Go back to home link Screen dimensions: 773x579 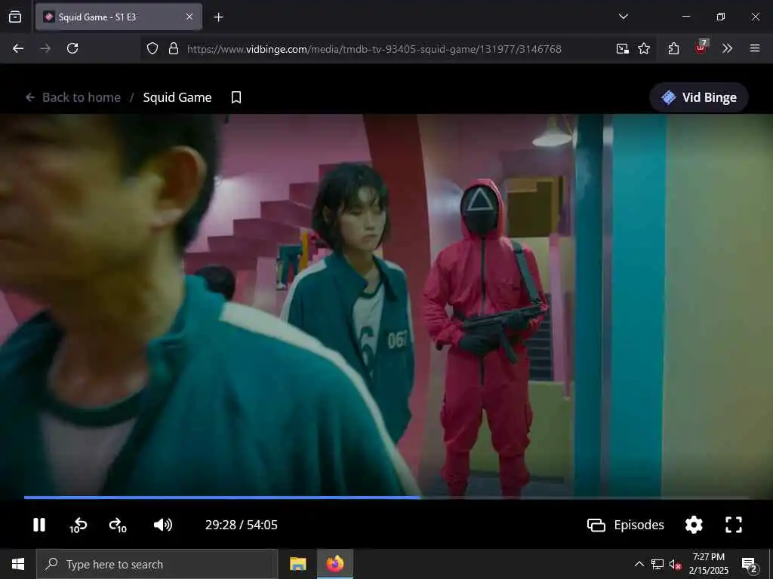coord(73,97)
